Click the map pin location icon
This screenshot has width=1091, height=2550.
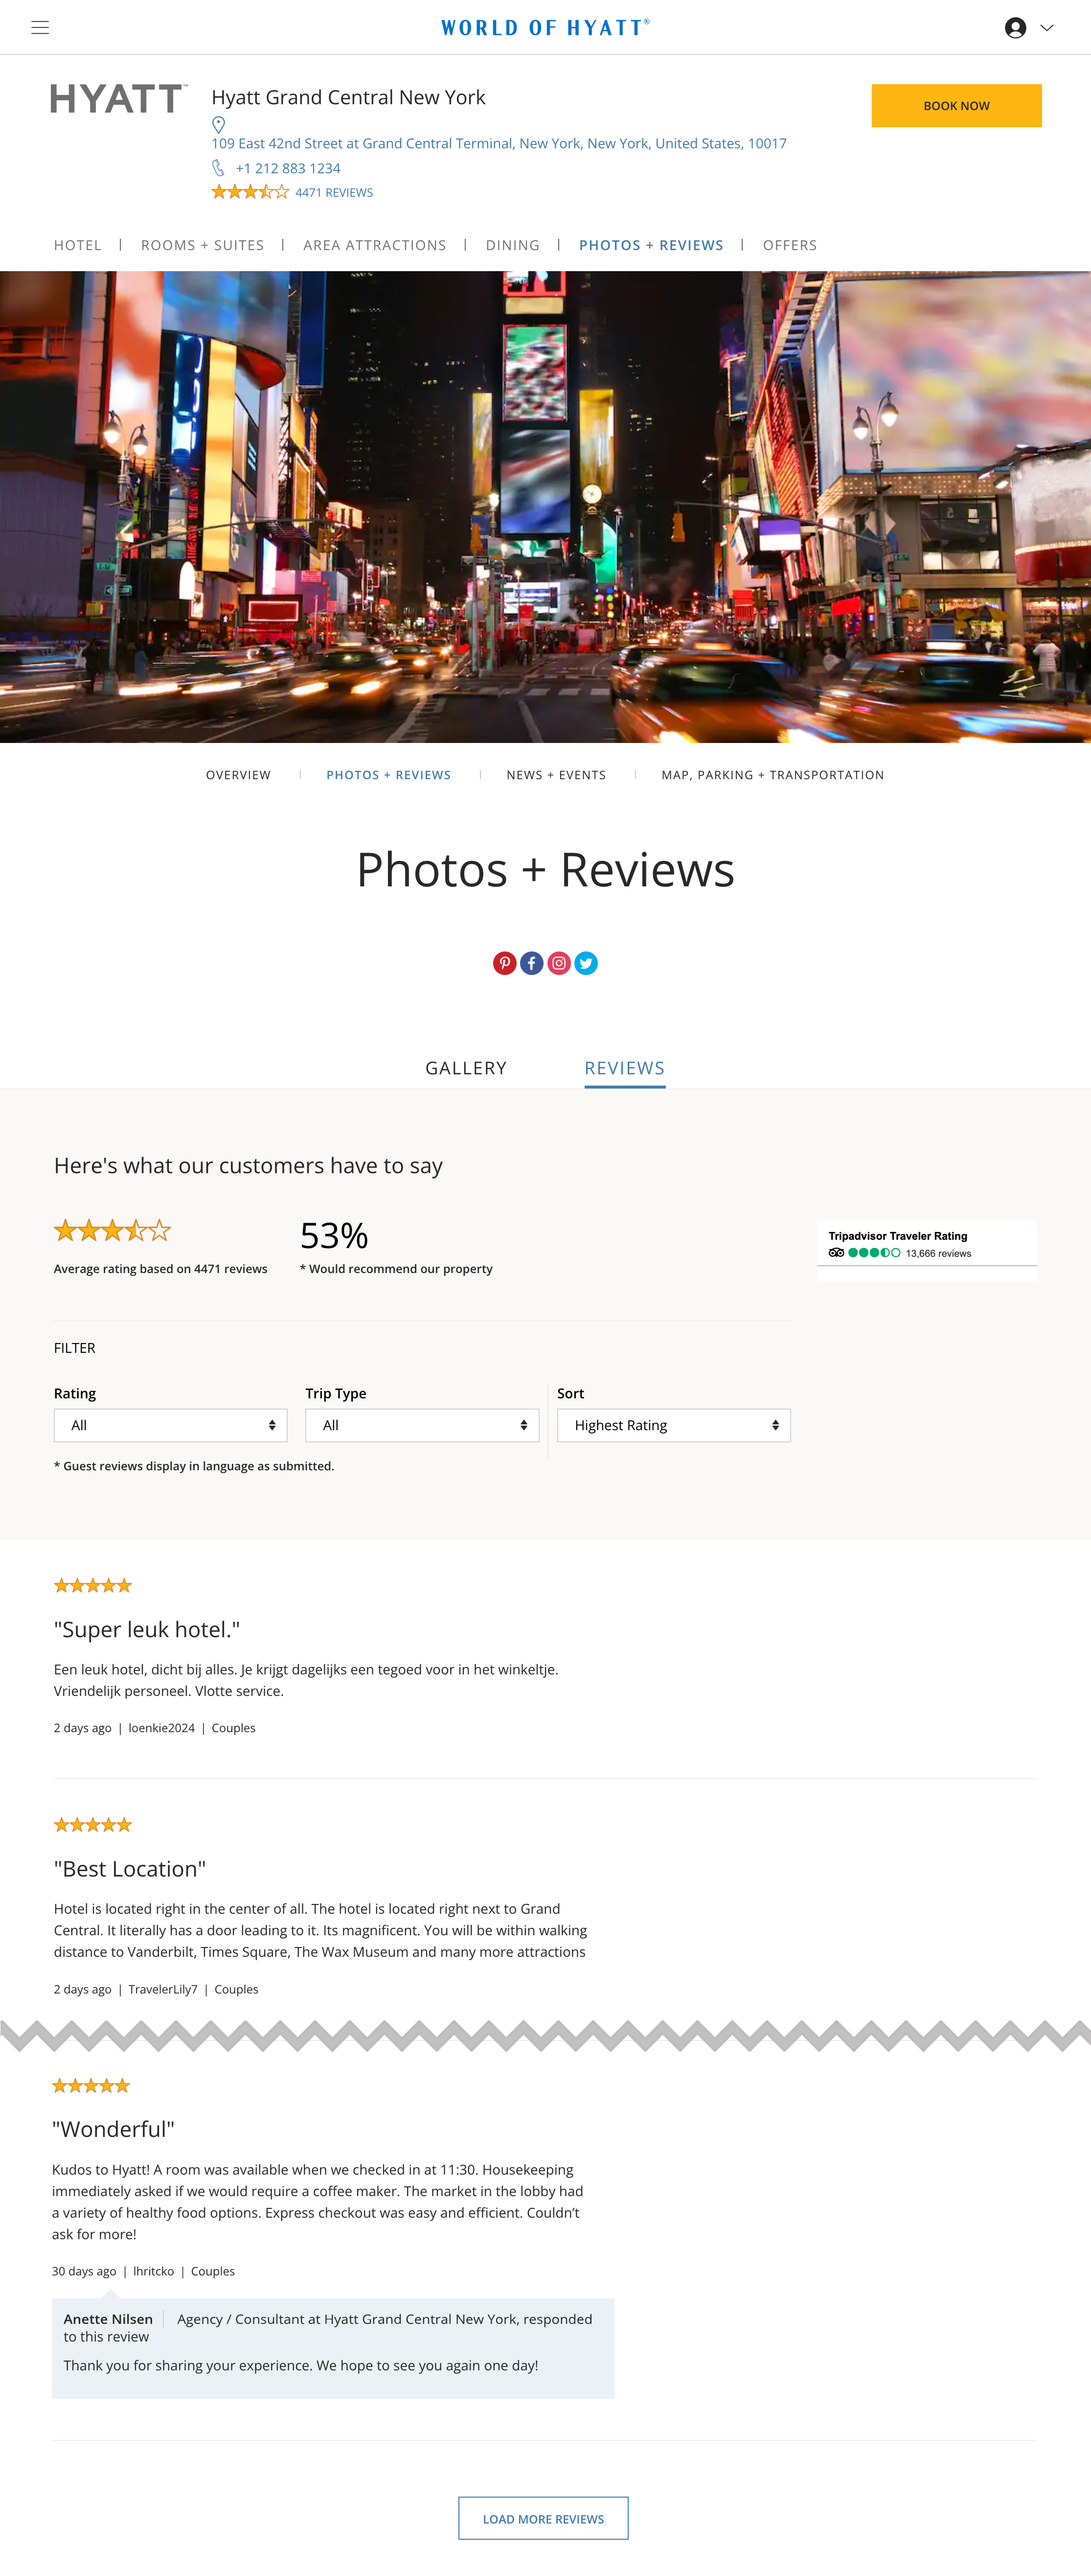tap(219, 125)
